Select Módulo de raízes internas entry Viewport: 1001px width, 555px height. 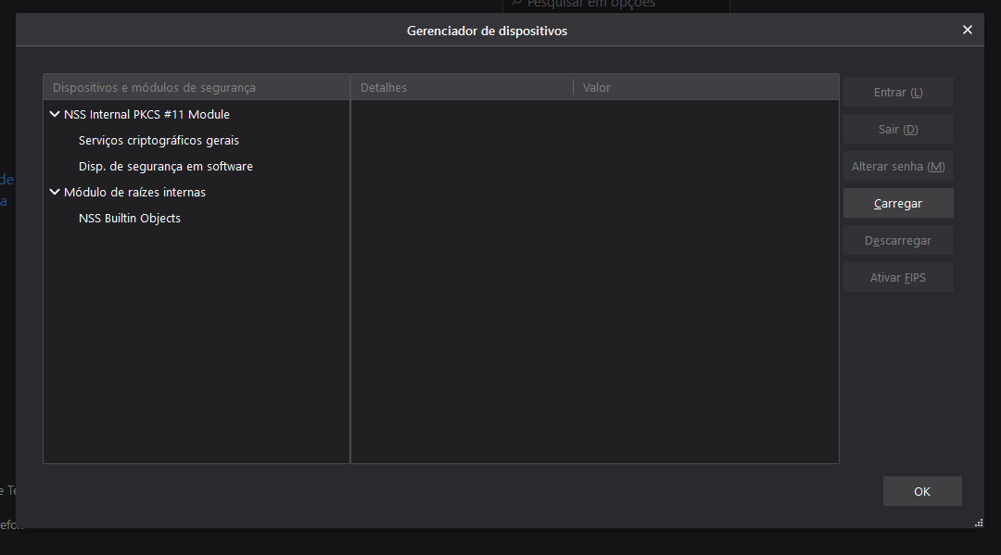134,193
